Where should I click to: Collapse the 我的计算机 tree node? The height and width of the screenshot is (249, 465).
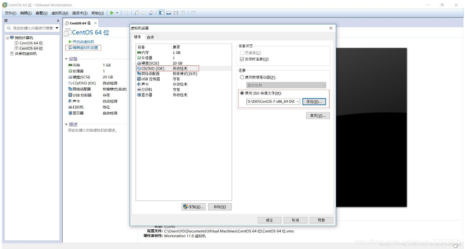7,38
